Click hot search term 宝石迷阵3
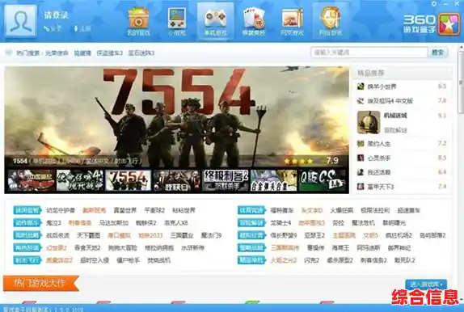This screenshot has height=312, width=464. 141,53
